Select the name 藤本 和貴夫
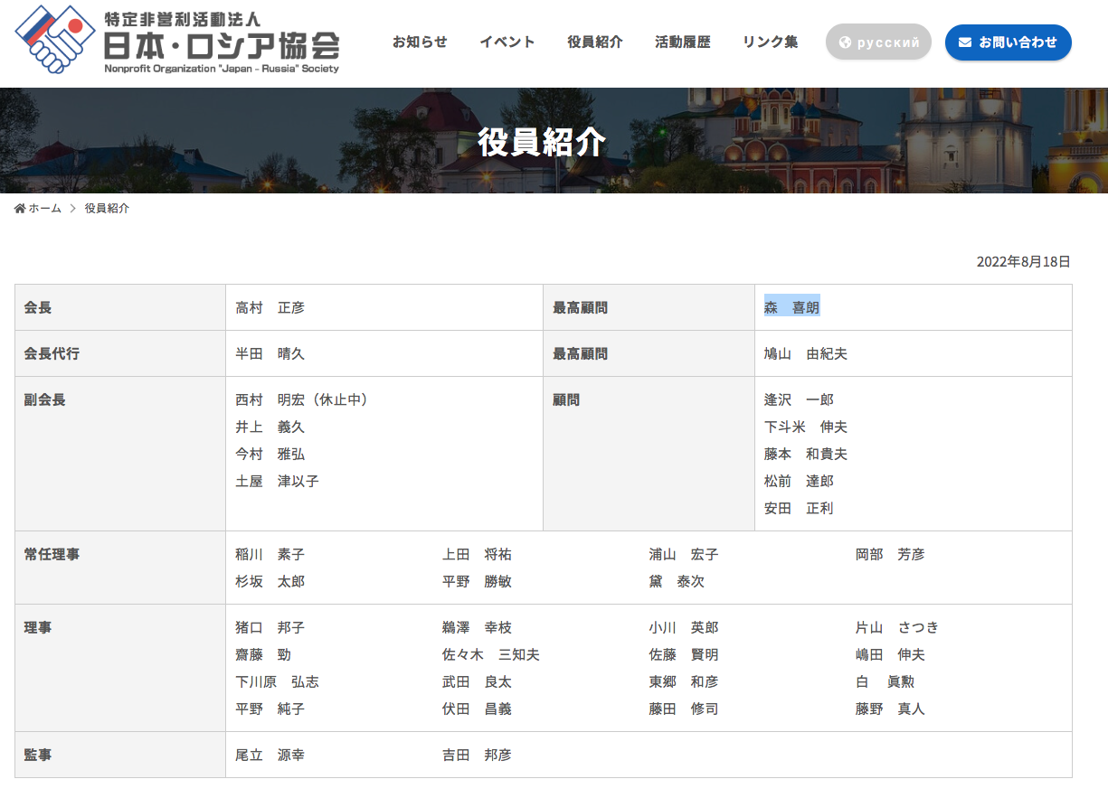The image size is (1108, 798). [x=806, y=454]
